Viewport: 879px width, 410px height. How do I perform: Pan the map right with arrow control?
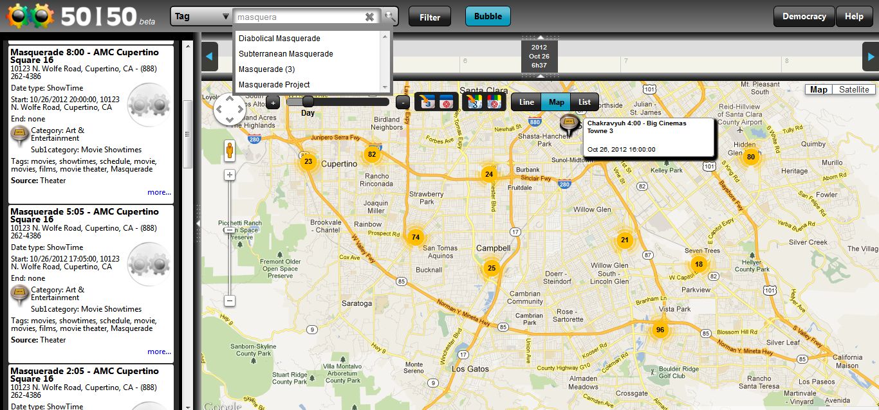coord(241,109)
